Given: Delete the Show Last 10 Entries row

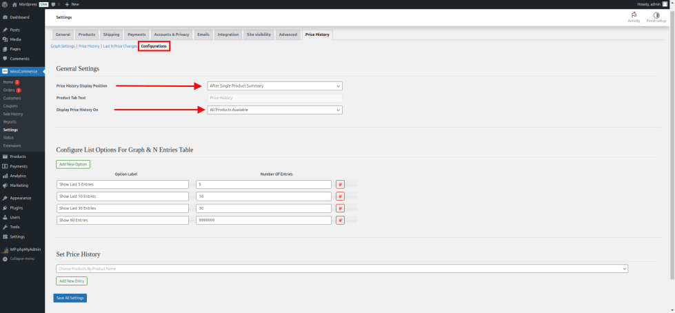Looking at the screenshot, I should (x=340, y=196).
